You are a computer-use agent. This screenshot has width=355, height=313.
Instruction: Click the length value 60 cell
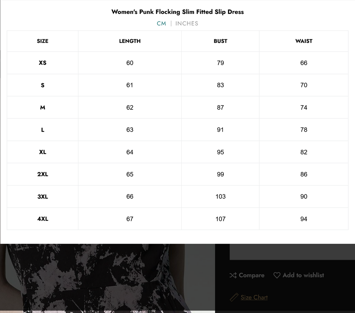(x=130, y=63)
